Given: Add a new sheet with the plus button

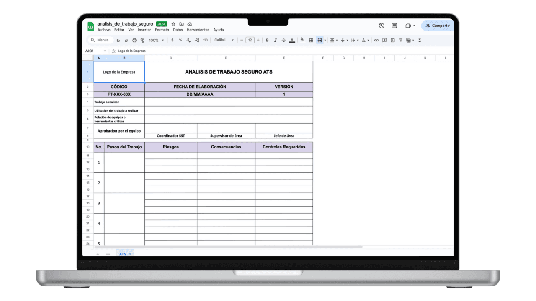Looking at the screenshot, I should (98, 254).
